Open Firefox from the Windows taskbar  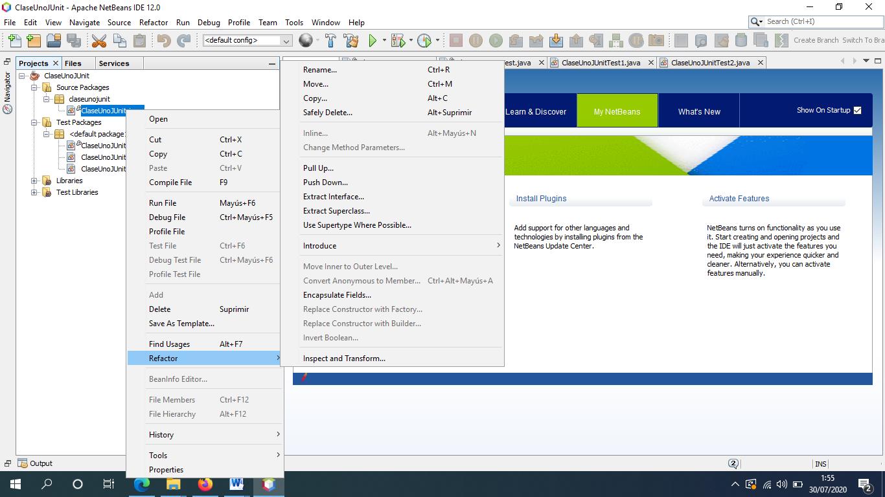[205, 483]
